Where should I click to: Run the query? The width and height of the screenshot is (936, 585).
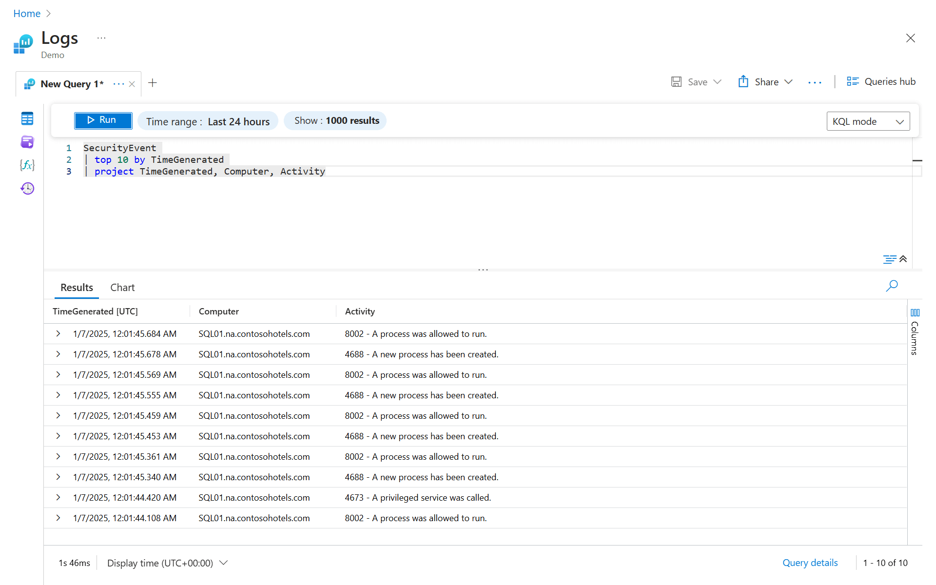[x=103, y=120]
